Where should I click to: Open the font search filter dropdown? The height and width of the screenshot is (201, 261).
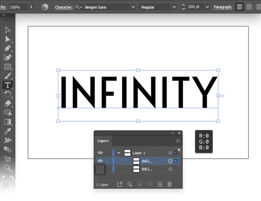[x=79, y=7]
